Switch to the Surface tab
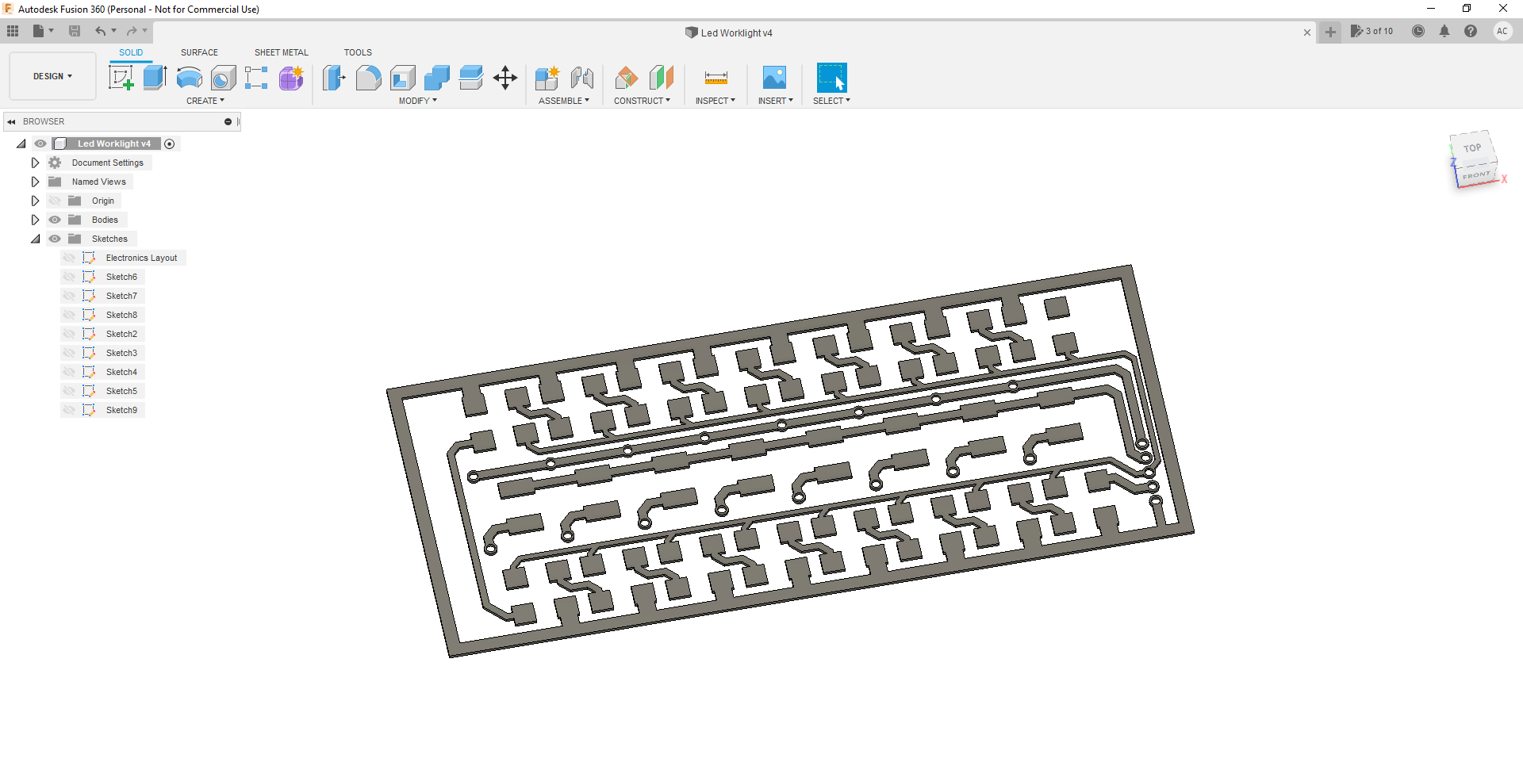 (199, 52)
